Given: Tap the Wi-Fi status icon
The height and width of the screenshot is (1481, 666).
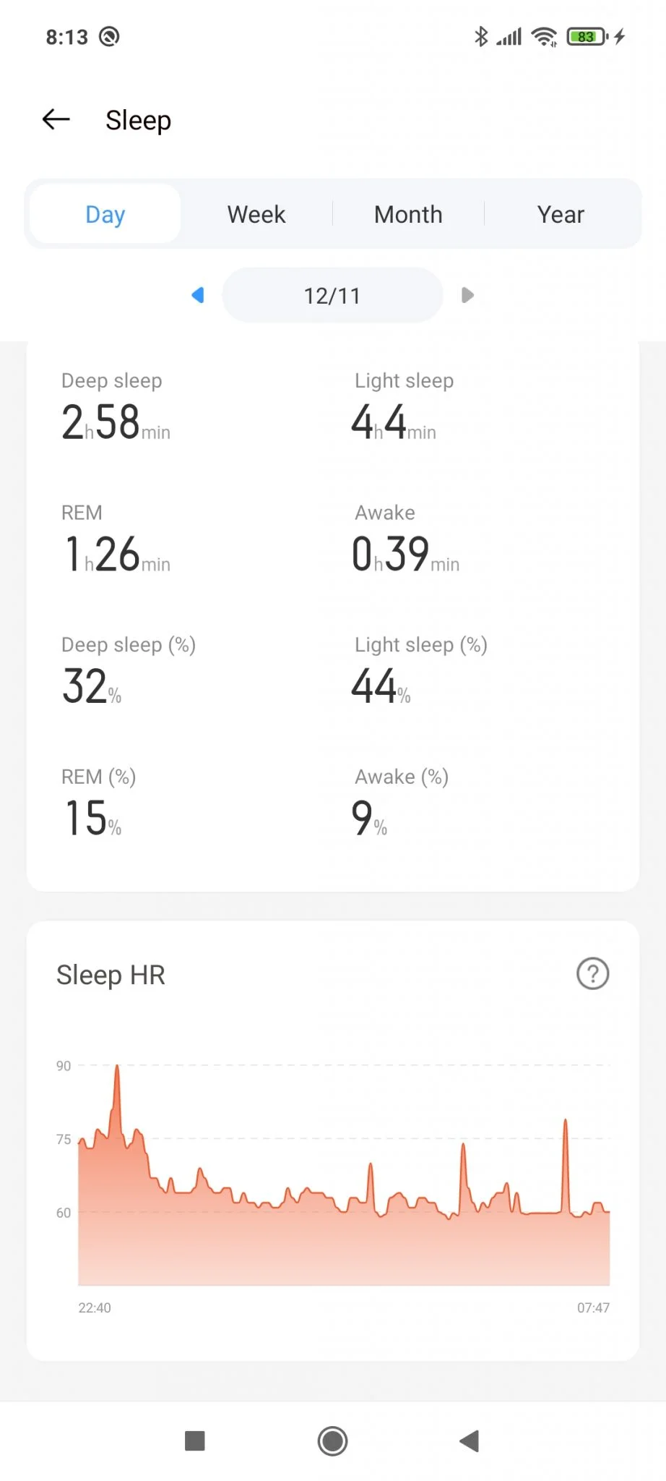Looking at the screenshot, I should pyautogui.click(x=544, y=36).
